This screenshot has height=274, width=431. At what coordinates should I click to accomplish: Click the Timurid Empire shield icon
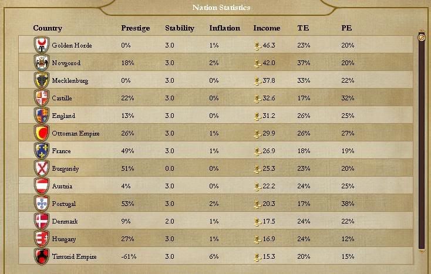click(x=42, y=256)
